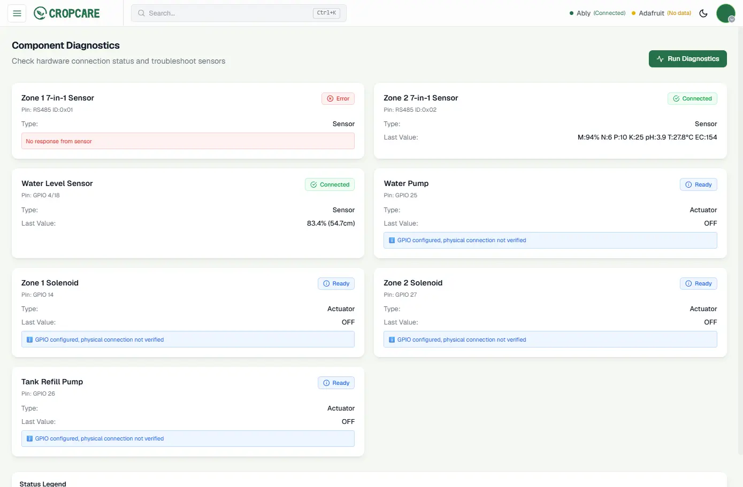Click the Zone 1 Solenoid OFF value

(348, 322)
